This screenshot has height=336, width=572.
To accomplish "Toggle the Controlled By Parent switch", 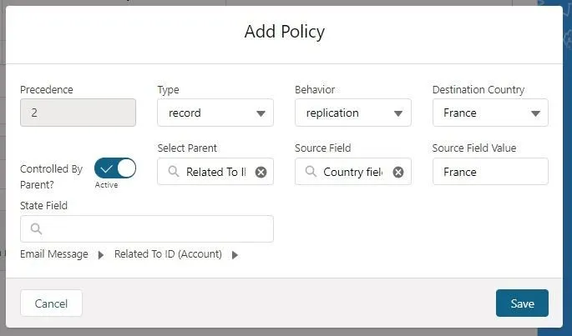I will (115, 168).
